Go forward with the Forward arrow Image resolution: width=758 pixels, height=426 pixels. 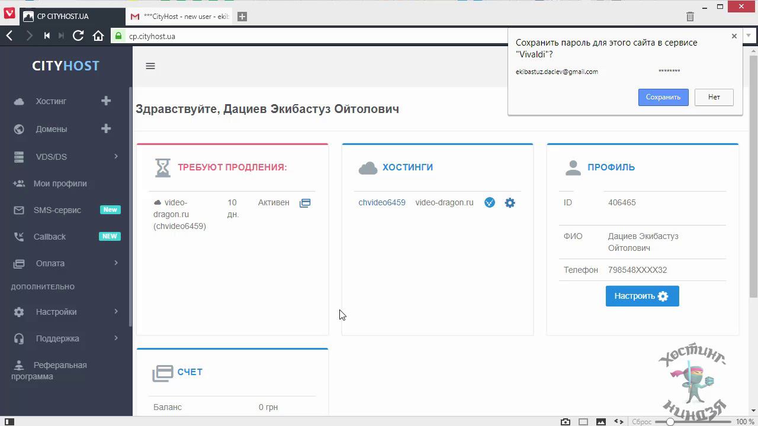point(28,36)
